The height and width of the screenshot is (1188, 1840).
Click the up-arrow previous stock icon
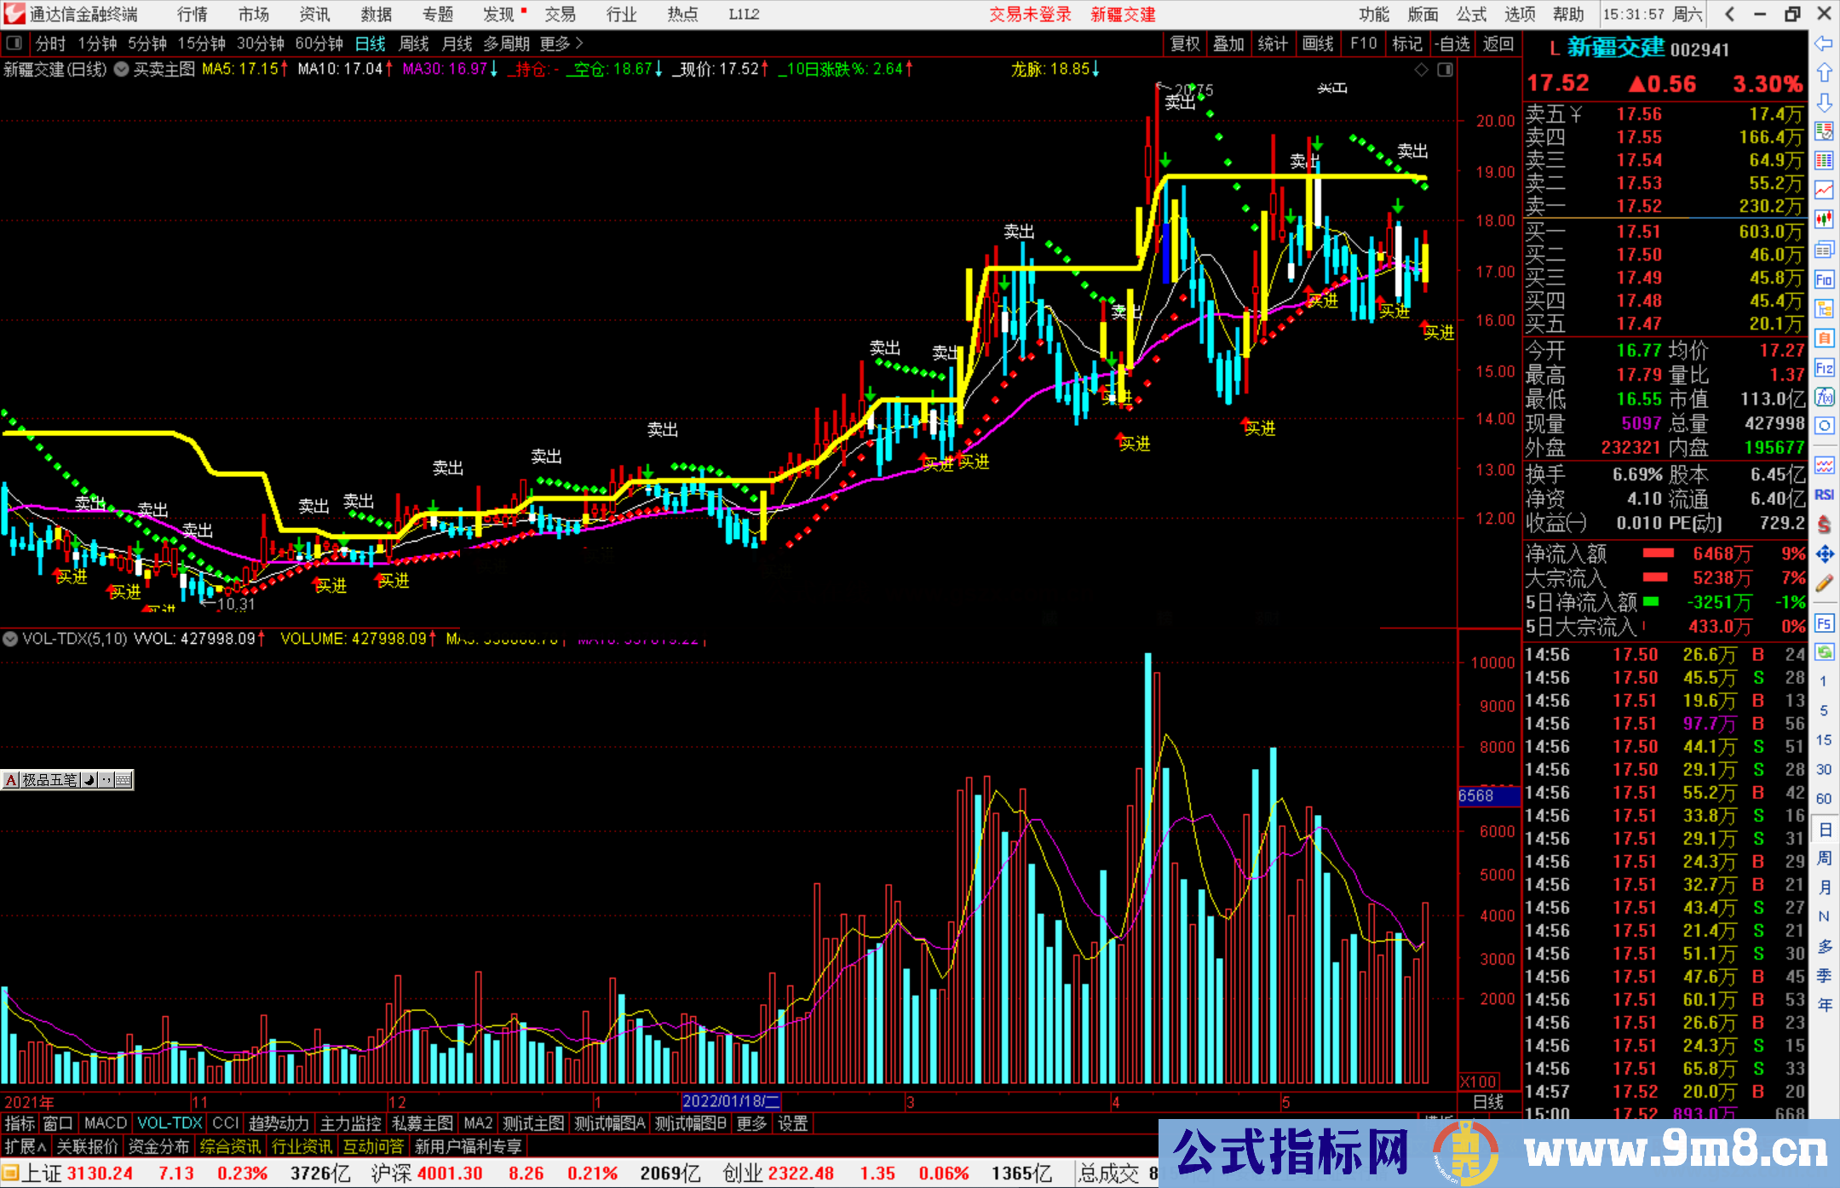point(1824,72)
